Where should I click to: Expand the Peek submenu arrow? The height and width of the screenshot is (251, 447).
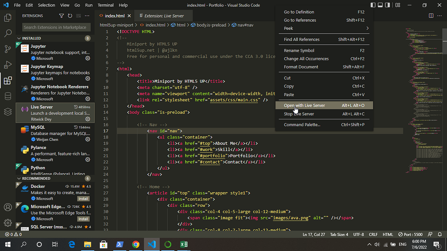tap(367, 28)
